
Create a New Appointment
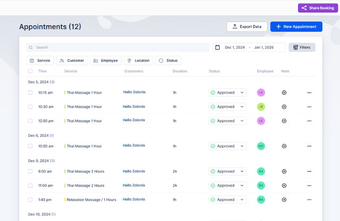pos(296,26)
